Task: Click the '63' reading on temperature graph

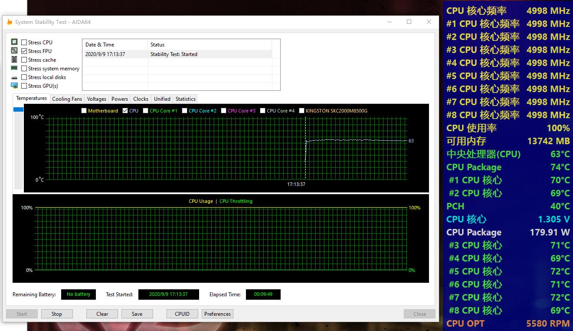Action: pyautogui.click(x=411, y=141)
